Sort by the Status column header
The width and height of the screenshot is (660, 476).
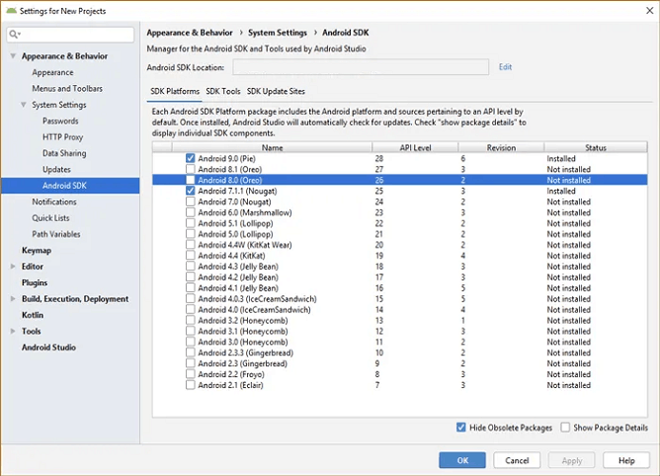tap(596, 148)
